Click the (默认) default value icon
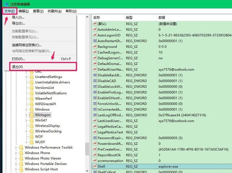Image resolution: width=232 pixels, height=173 pixels. tap(95, 24)
